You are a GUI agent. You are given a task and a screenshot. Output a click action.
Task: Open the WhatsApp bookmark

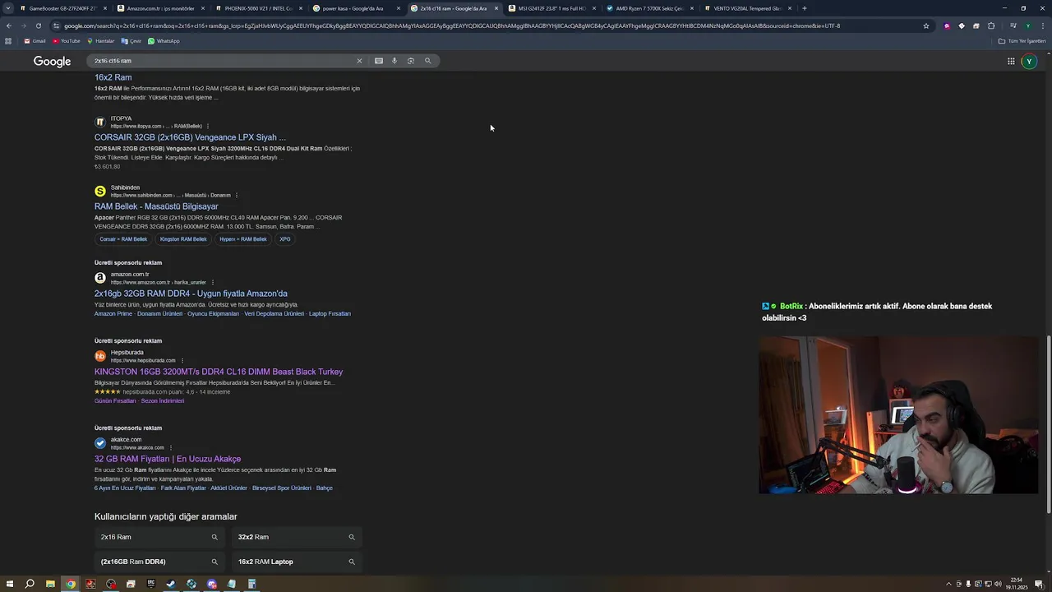pos(164,41)
